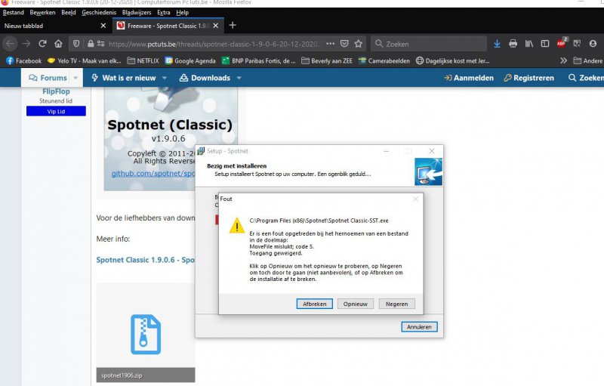The height and width of the screenshot is (386, 604).
Task: Expand the Downloads dropdown arrow
Action: pos(239,78)
